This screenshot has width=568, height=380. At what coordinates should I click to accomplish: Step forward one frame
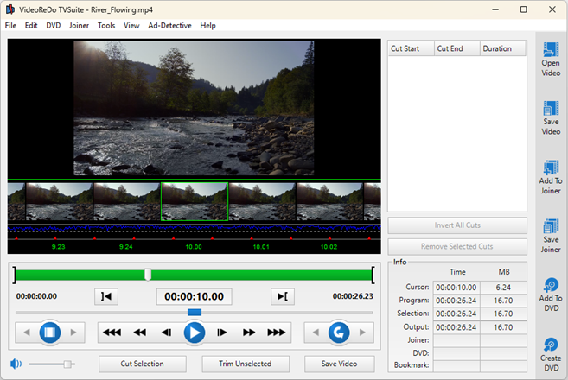click(x=222, y=332)
